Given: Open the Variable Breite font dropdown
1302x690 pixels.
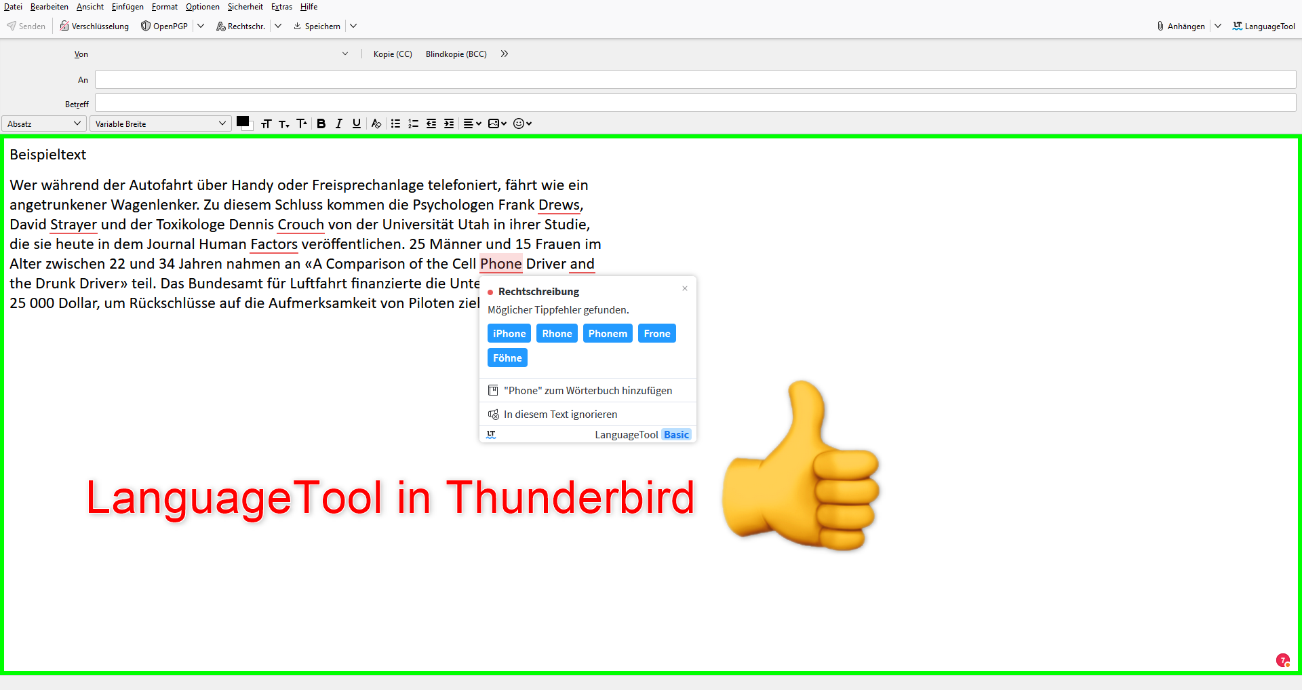Looking at the screenshot, I should [159, 123].
